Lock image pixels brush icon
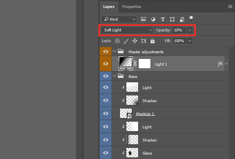Screen dimensions: 235x159 click(x=126, y=41)
